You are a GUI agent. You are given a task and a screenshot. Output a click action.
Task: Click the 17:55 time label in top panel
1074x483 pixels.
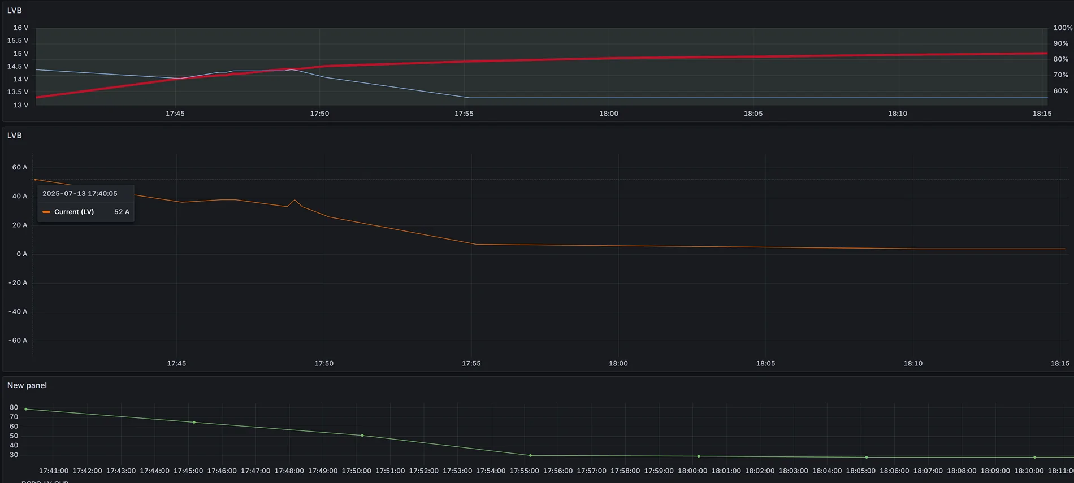point(464,114)
